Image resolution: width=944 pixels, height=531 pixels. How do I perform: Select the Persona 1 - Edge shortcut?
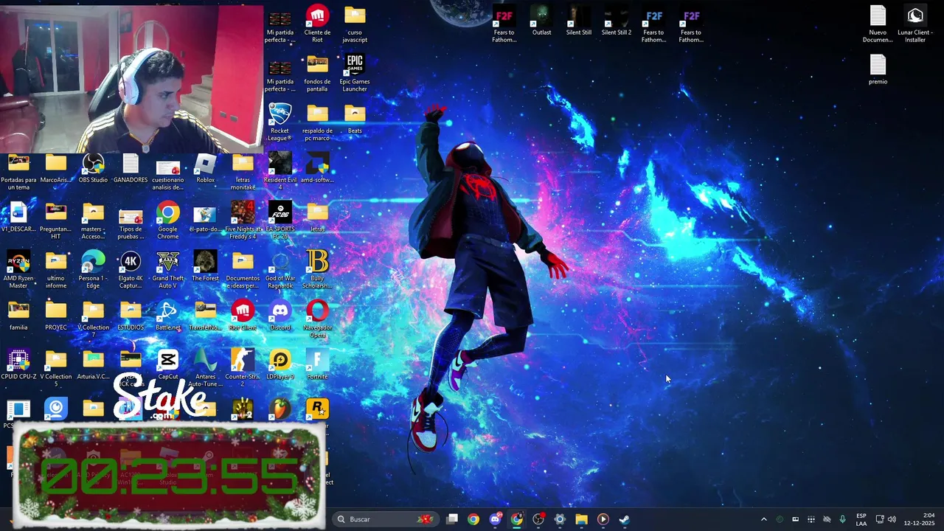tap(93, 271)
